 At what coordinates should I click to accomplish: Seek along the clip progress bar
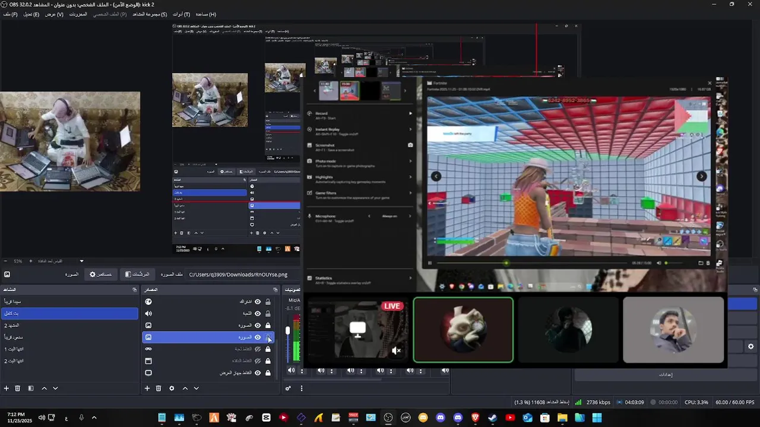point(532,263)
